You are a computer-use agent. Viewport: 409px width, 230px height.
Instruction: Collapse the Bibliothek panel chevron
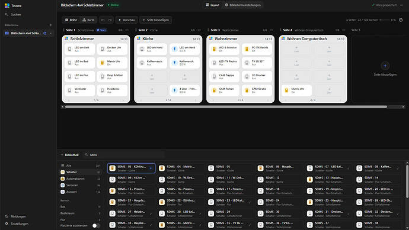point(62,155)
